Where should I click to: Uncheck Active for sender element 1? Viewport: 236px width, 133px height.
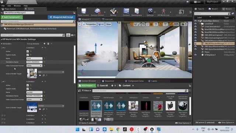(x=28, y=85)
